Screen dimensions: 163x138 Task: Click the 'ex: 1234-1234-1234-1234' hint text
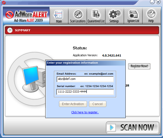coord(97,86)
